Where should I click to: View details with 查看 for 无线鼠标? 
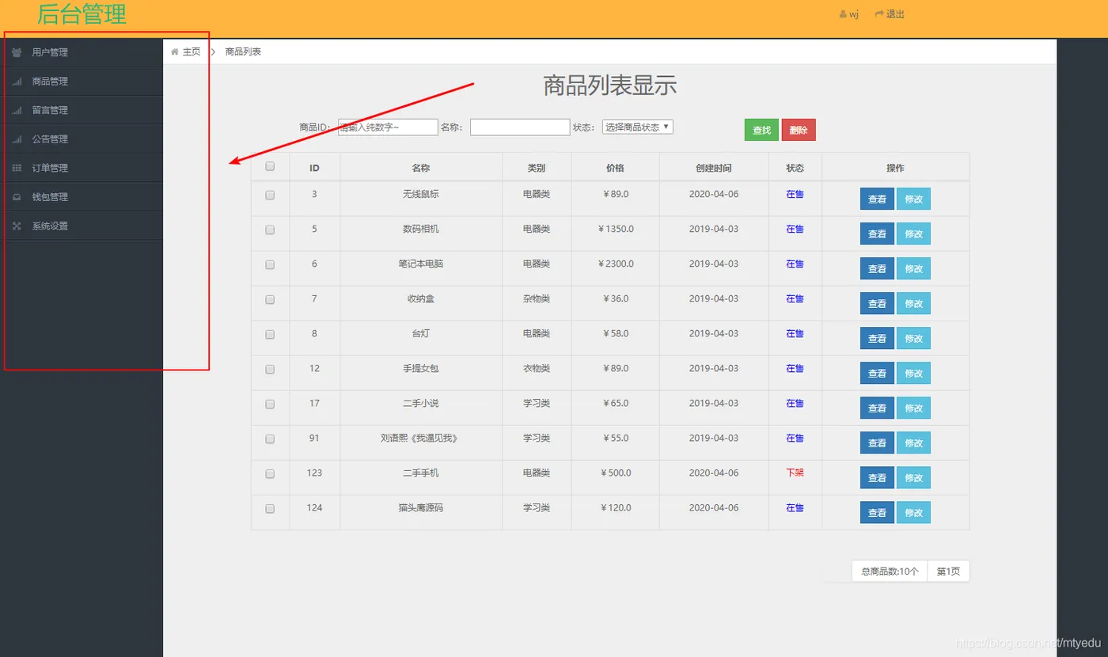click(x=877, y=199)
